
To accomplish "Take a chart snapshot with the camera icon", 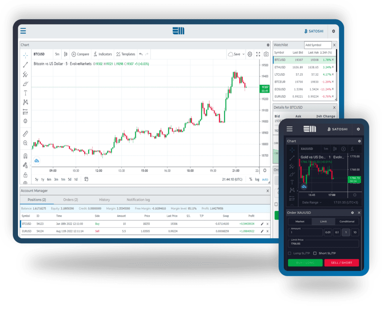I will (266, 54).
